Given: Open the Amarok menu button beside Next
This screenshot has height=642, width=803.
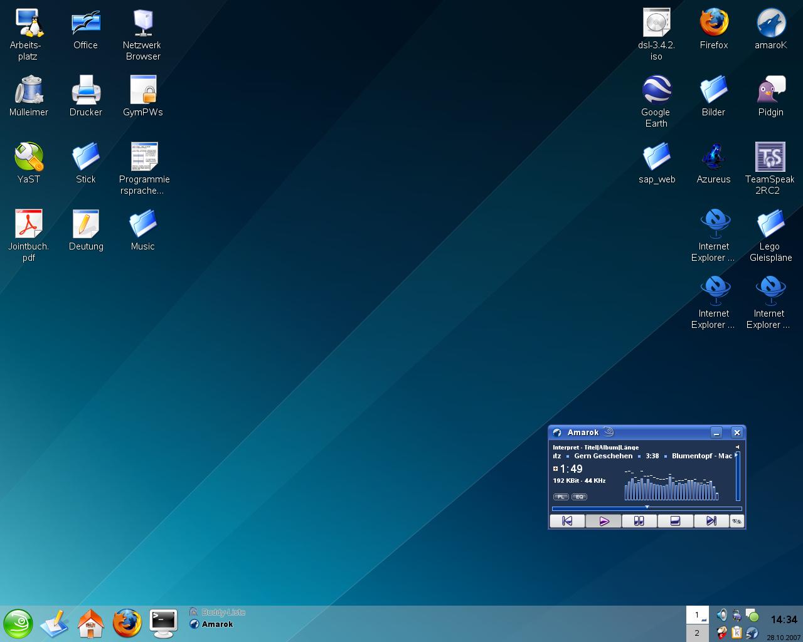Looking at the screenshot, I should (x=737, y=521).
